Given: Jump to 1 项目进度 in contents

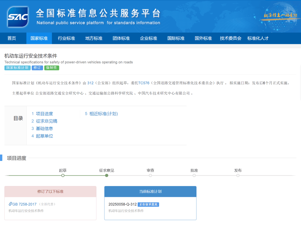Looking at the screenshot, I should pyautogui.click(x=42, y=114).
